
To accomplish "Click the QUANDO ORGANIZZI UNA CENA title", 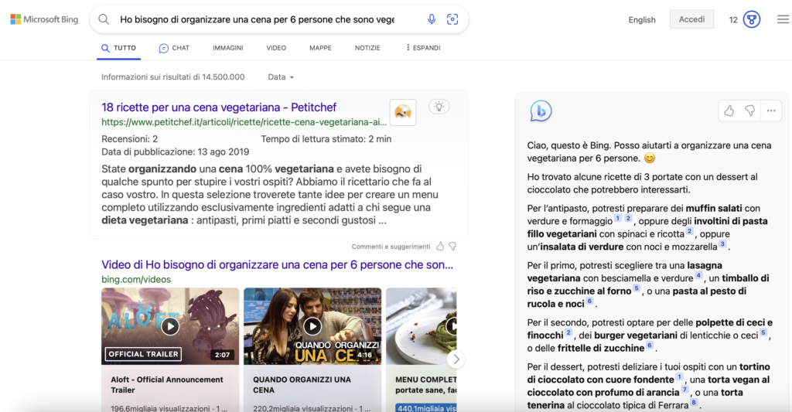I will click(302, 385).
